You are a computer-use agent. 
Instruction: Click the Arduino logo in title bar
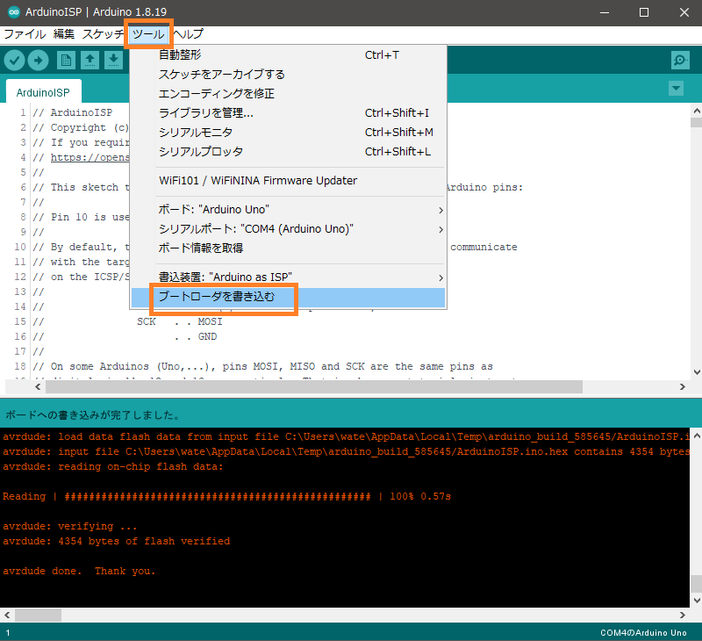pos(14,12)
